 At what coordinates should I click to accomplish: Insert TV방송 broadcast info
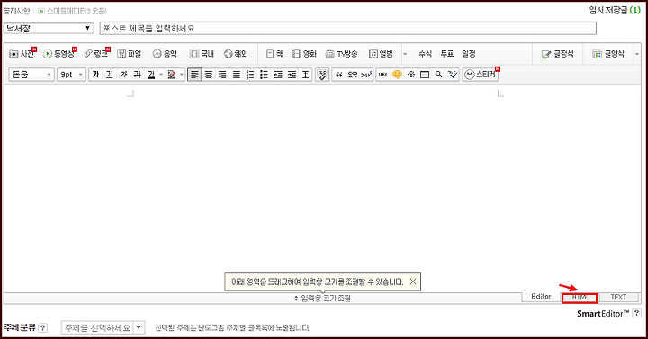[341, 54]
